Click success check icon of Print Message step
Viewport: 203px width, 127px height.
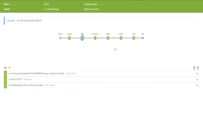point(5,85)
